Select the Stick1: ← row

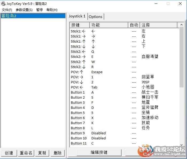[124, 31]
